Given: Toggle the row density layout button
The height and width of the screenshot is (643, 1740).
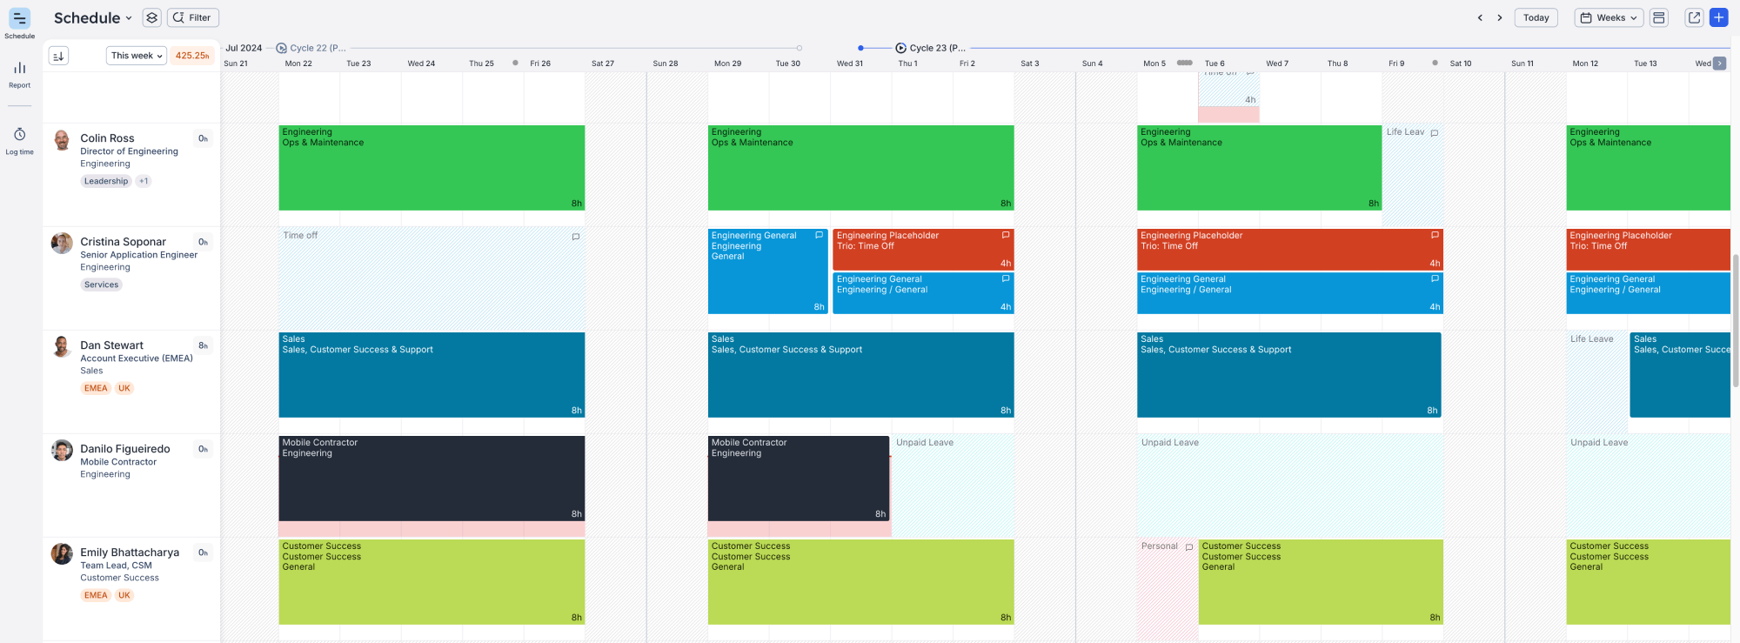Looking at the screenshot, I should tap(1659, 17).
